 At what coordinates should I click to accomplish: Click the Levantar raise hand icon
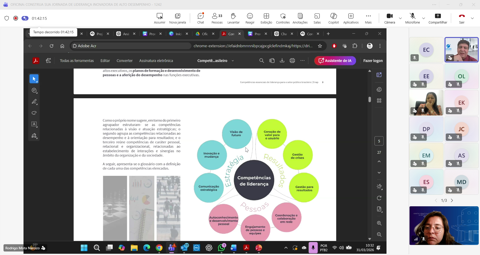pyautogui.click(x=233, y=18)
